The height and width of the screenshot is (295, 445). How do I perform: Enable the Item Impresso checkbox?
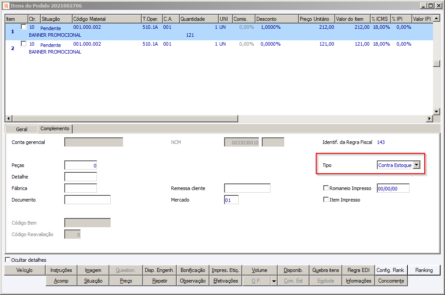tap(326, 200)
